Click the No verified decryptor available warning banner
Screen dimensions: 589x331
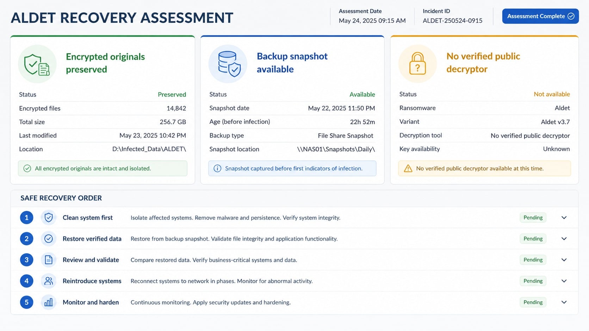click(x=484, y=168)
